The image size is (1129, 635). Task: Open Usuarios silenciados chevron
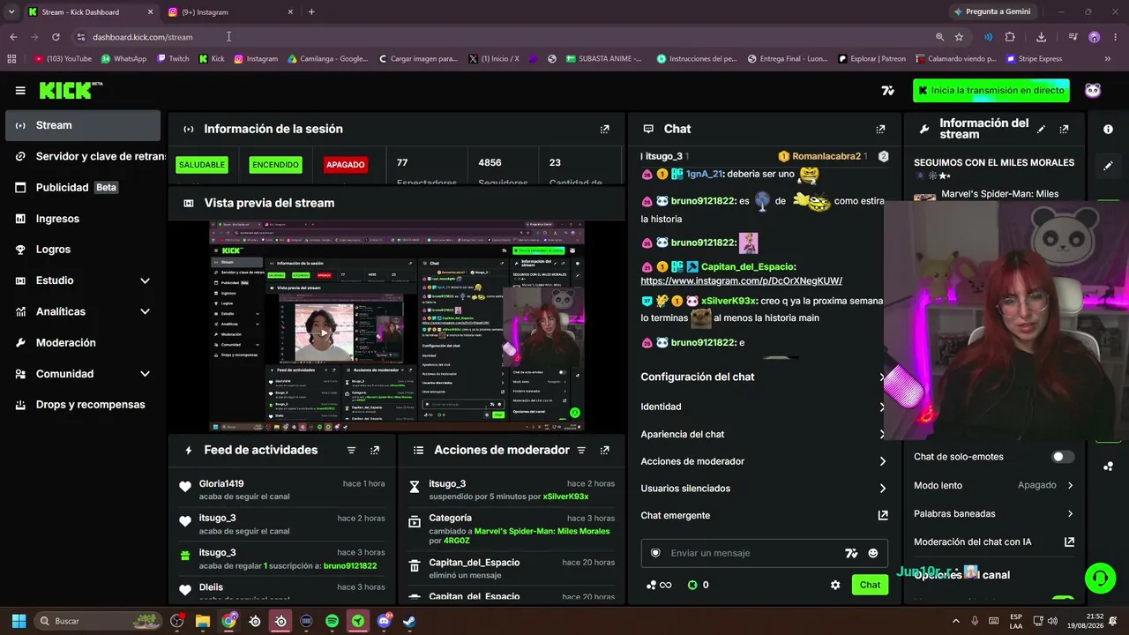coord(882,489)
